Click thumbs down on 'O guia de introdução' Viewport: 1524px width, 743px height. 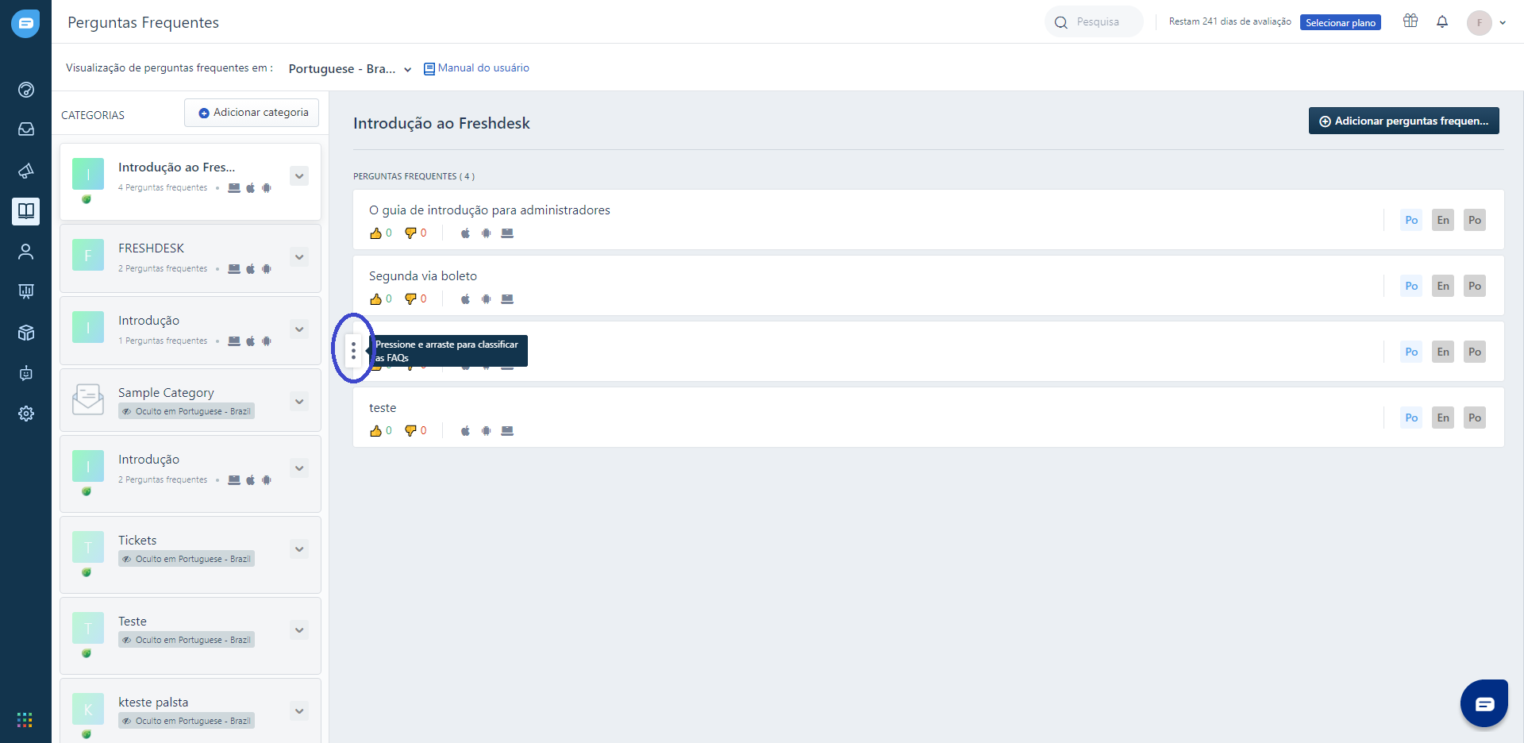coord(410,233)
